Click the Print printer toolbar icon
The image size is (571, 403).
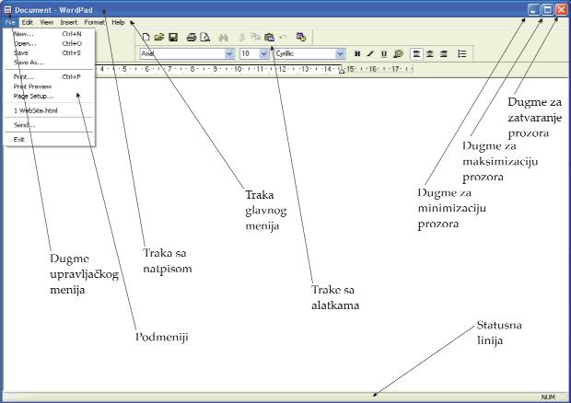click(192, 37)
